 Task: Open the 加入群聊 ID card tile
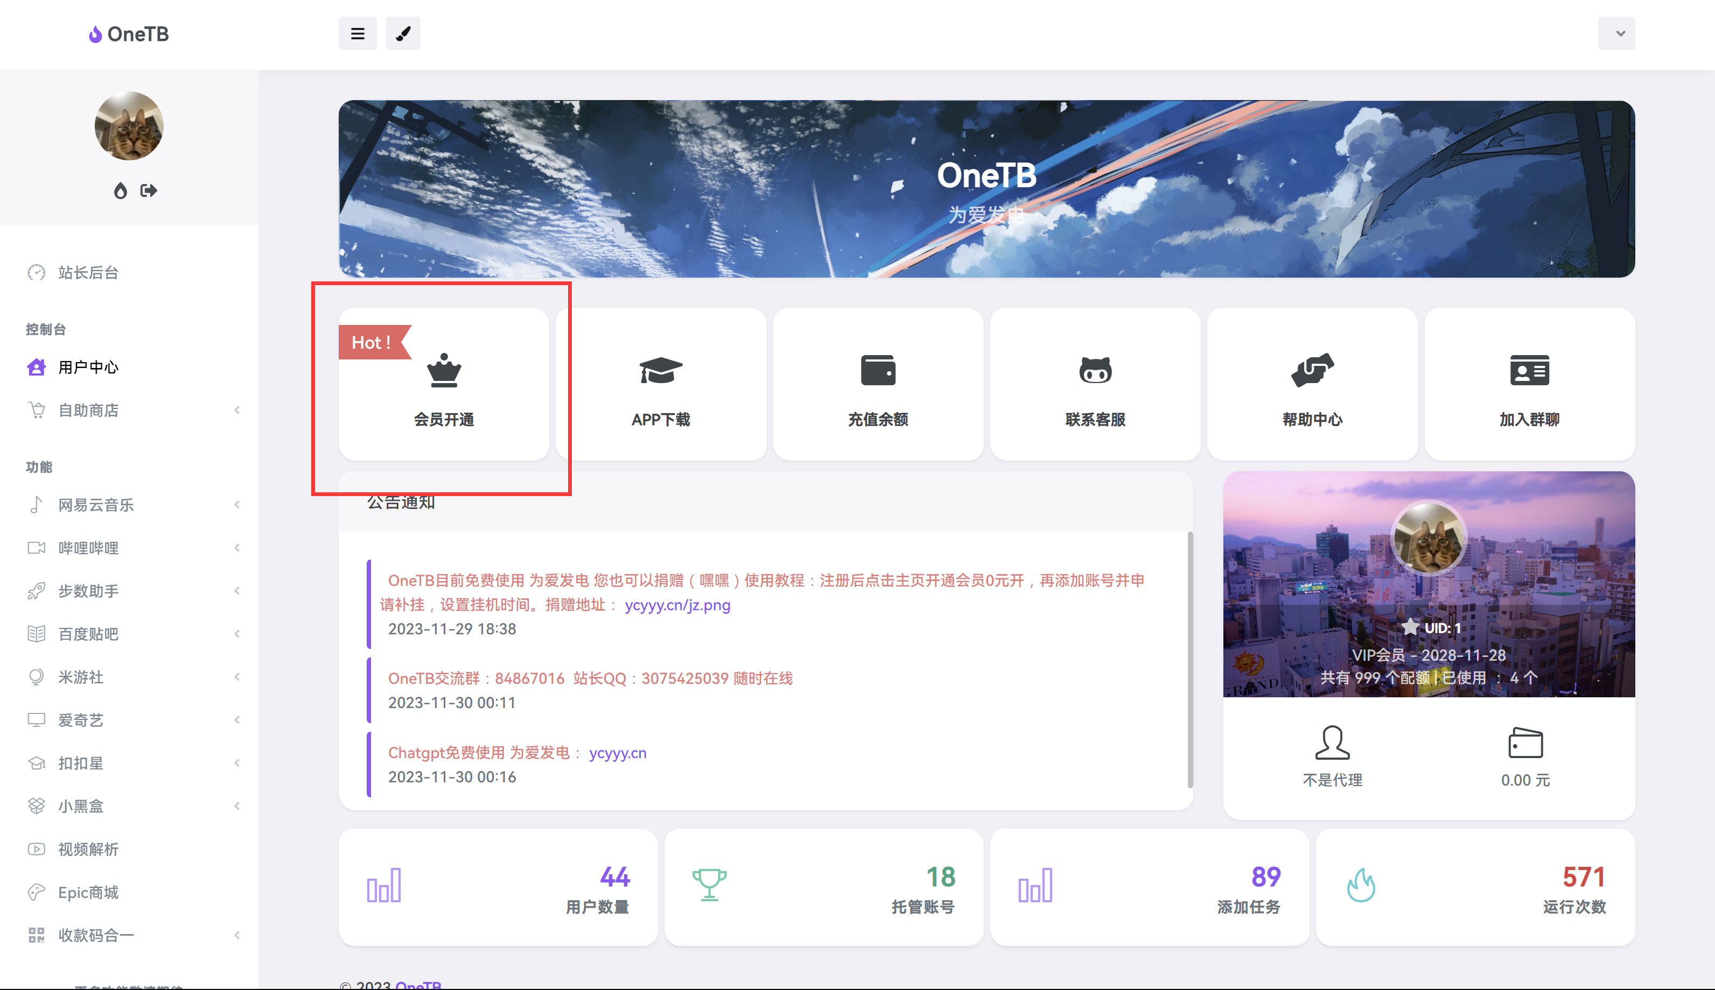click(x=1529, y=385)
